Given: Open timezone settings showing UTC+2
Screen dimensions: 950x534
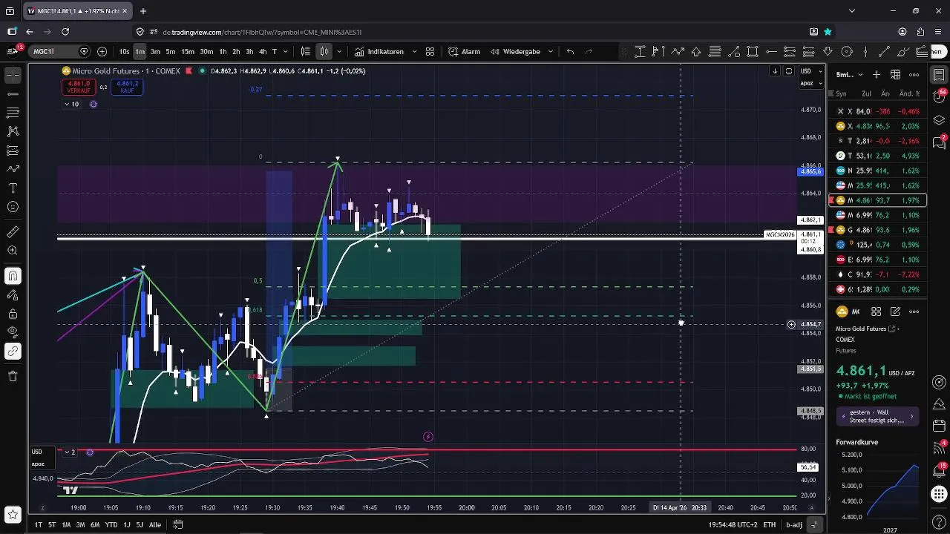Looking at the screenshot, I should tap(733, 525).
